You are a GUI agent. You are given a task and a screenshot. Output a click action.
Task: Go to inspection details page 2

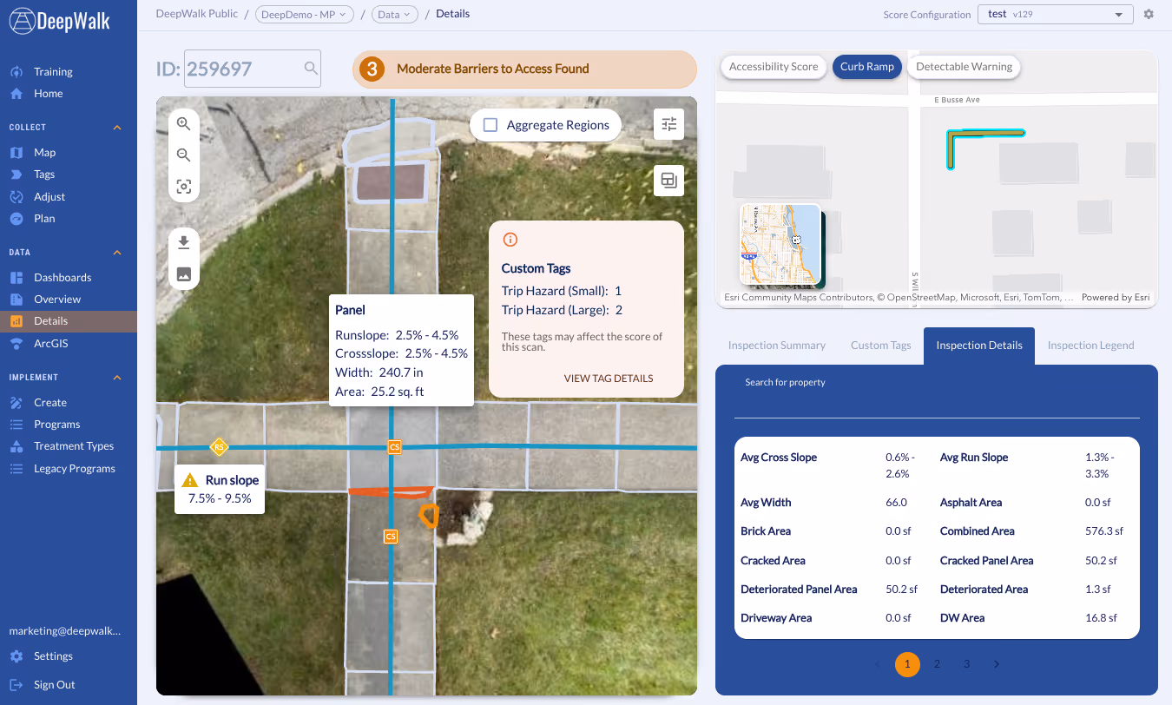937,664
